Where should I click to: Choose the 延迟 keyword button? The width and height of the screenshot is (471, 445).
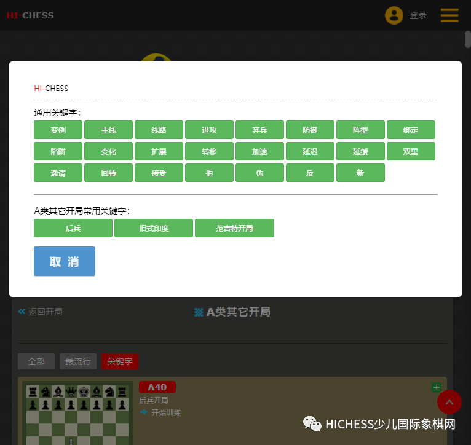point(310,151)
